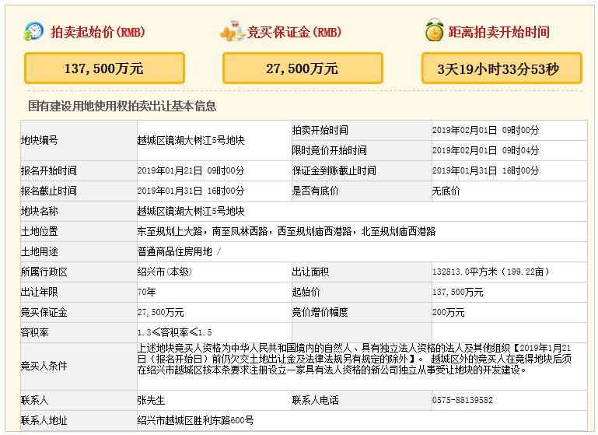Click the 限时竞价开始时间 label
Viewport: 598px width, 435px height.
330,150
